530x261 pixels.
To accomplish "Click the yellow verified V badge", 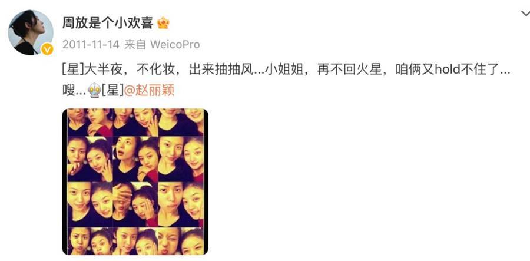I will (47, 49).
